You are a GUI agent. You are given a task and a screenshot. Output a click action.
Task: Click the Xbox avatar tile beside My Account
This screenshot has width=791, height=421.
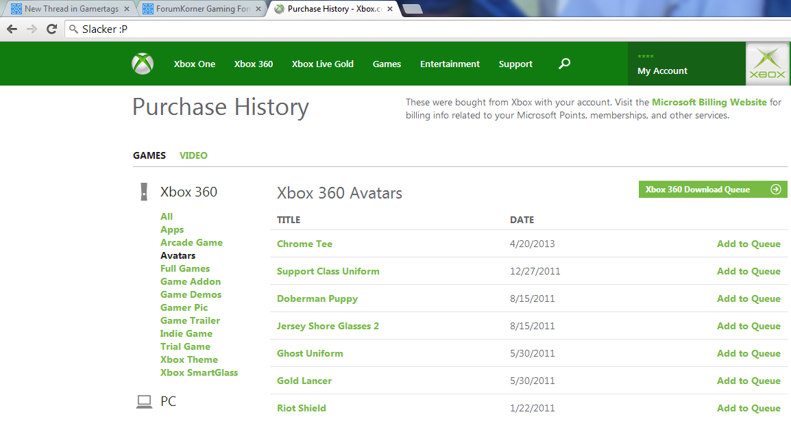[x=767, y=64]
